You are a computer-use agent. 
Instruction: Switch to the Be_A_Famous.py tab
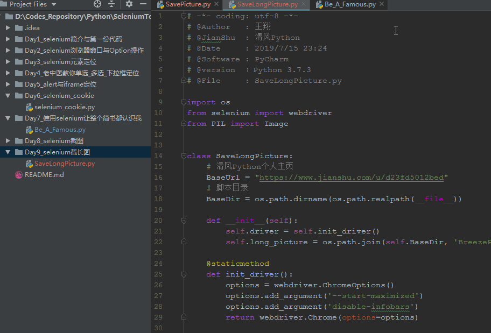350,4
